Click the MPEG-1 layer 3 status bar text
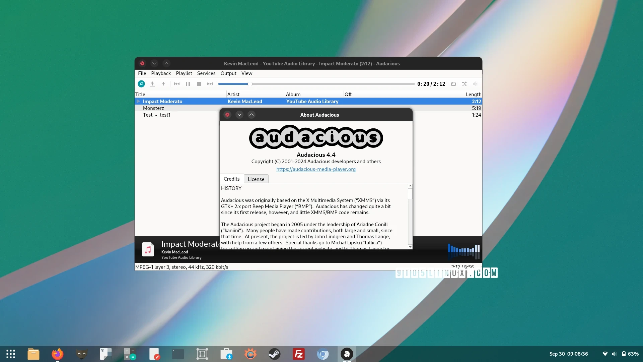 pos(182,267)
